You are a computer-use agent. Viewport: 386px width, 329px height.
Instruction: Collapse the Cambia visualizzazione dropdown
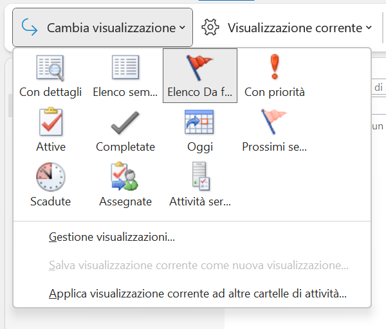102,27
